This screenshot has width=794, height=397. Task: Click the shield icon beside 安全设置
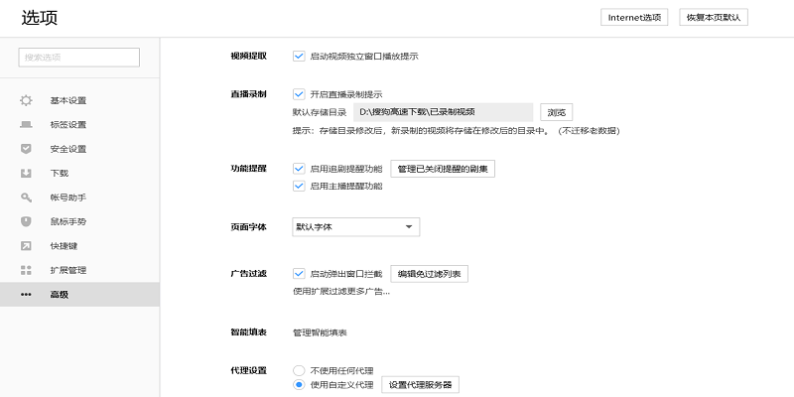tap(26, 149)
